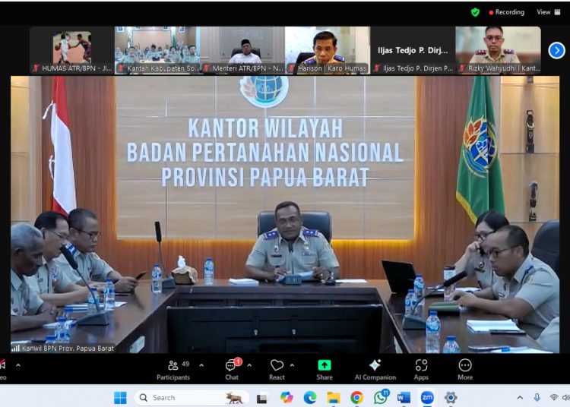Open Google Chrome from the taskbar

[x=356, y=398]
